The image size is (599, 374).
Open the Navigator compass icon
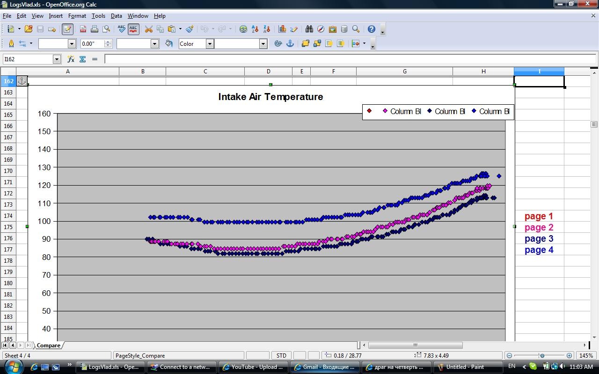click(x=321, y=29)
